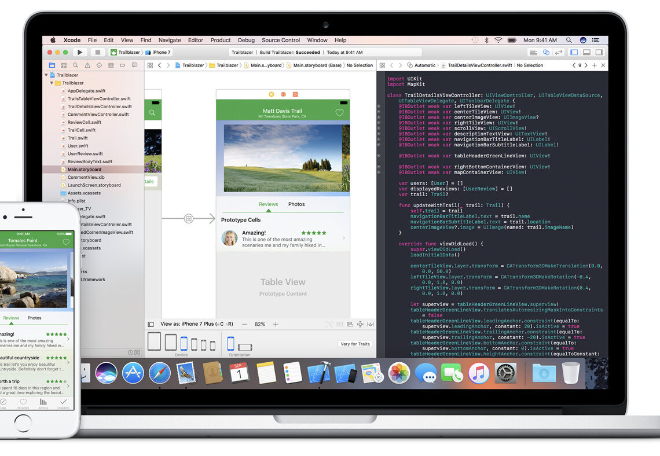Switch to the Photos tab in storyboard
660x456 pixels.
pyautogui.click(x=296, y=204)
